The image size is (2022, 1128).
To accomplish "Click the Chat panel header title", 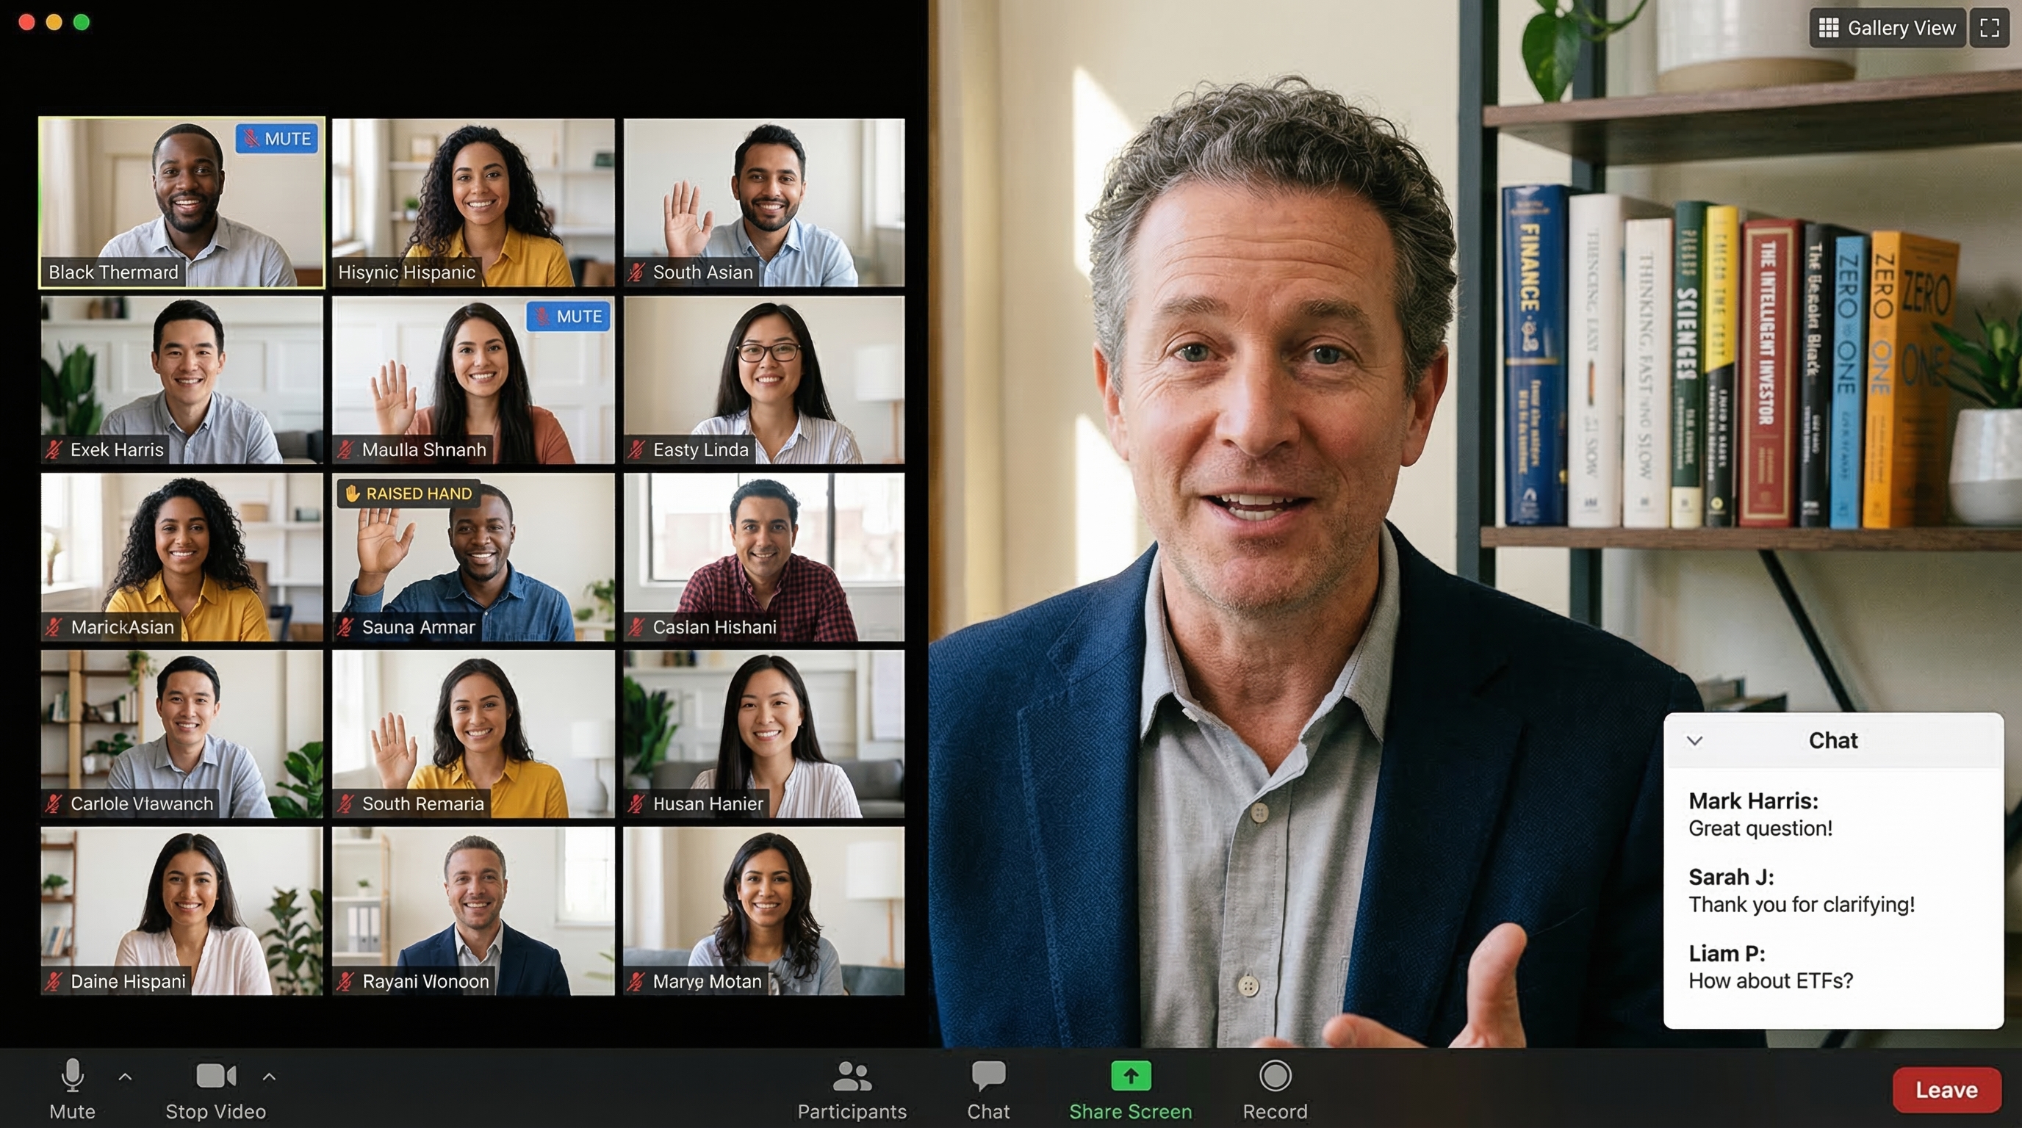I will (x=1833, y=740).
